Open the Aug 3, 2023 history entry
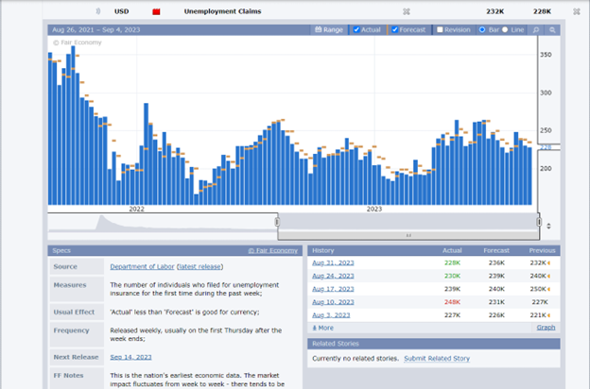This screenshot has width=590, height=389. (331, 315)
